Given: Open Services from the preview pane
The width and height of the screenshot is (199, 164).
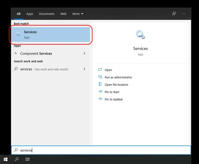Looking at the screenshot, I should [108, 70].
